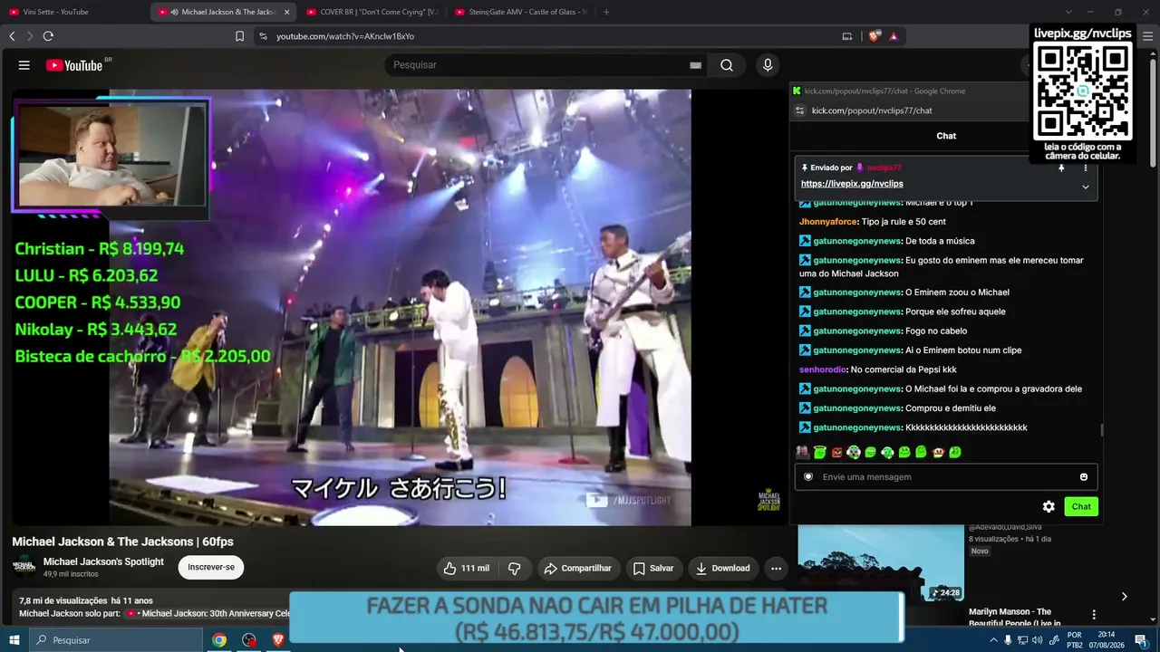Click the Compartilhar share button
Viewport: 1160px width, 652px height.
coord(578,569)
